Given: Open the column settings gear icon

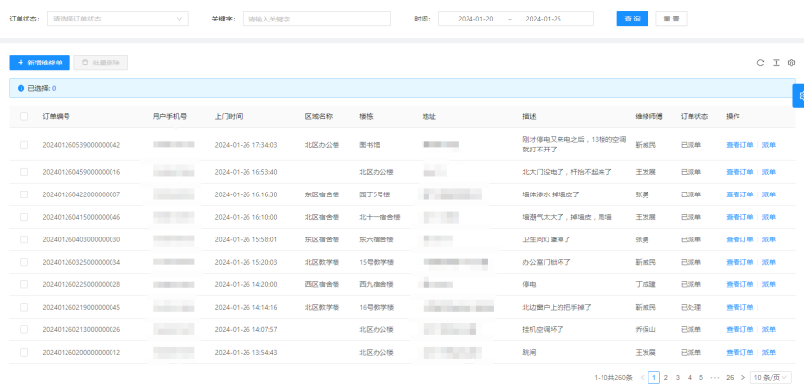Looking at the screenshot, I should tap(791, 63).
